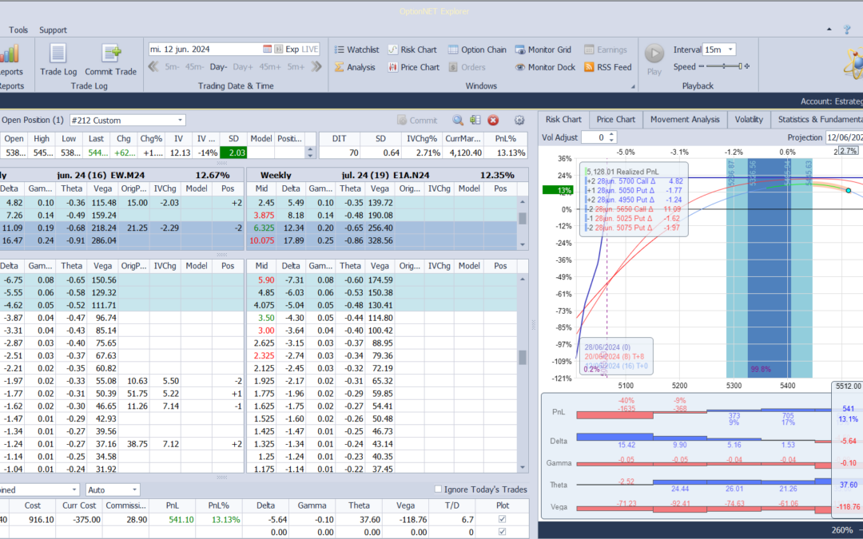Click the Vol Adjust value field

pos(595,137)
